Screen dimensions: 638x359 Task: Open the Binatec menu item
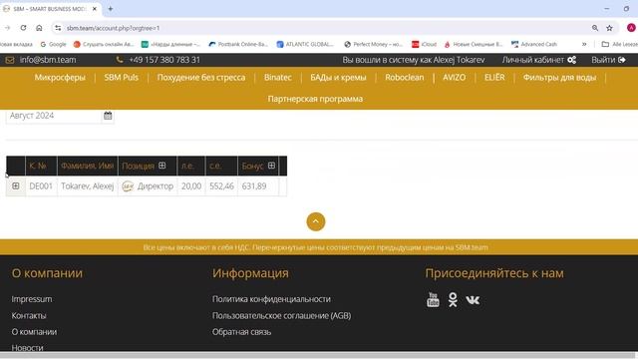click(x=278, y=78)
